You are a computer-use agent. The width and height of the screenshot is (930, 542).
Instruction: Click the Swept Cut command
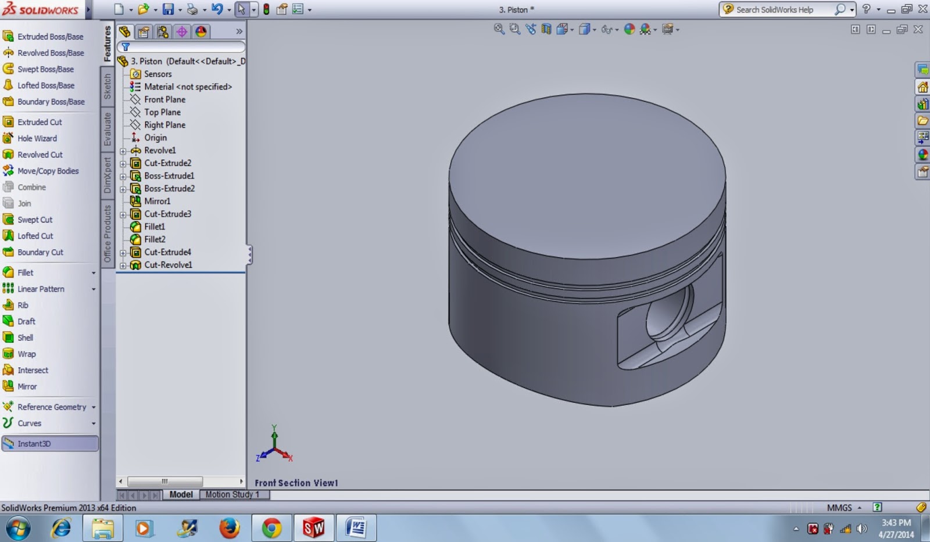(x=28, y=220)
